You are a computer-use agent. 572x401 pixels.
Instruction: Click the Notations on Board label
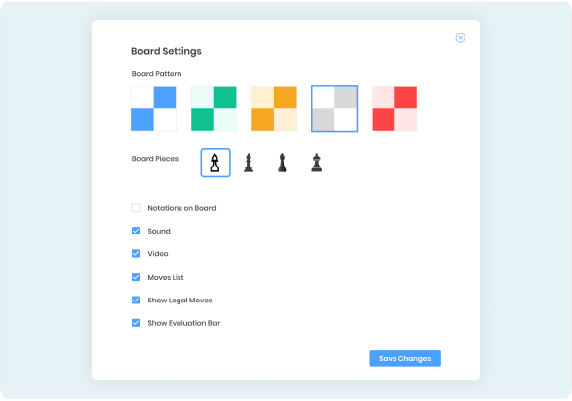(x=181, y=208)
